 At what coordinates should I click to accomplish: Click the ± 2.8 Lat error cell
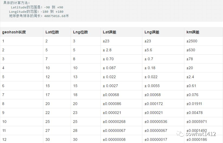tap(107, 50)
